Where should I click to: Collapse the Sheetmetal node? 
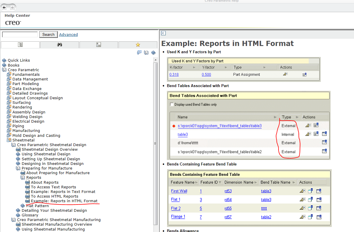tap(9, 140)
